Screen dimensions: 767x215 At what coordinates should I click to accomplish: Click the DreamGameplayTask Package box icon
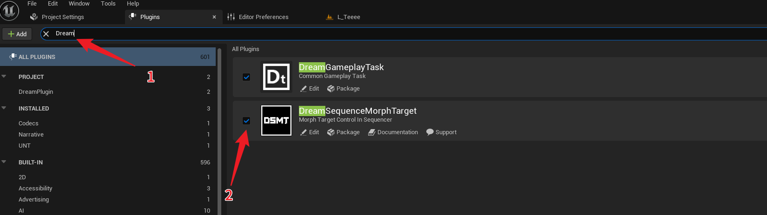[331, 89]
